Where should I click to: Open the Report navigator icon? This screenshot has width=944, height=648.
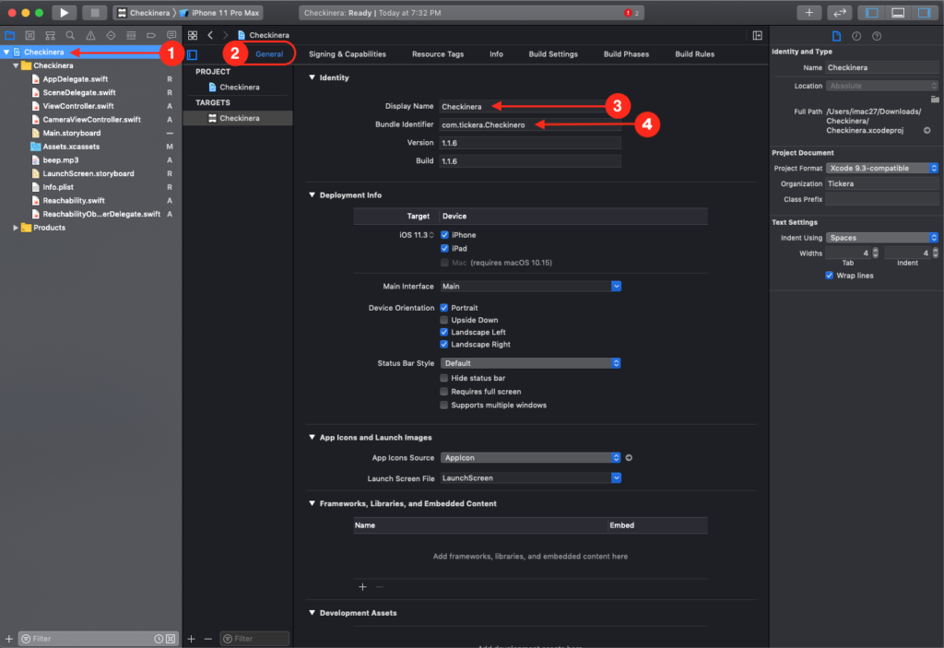pos(171,36)
